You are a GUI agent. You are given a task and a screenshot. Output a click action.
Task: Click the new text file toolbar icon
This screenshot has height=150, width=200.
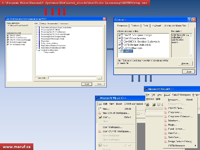tap(147, 105)
